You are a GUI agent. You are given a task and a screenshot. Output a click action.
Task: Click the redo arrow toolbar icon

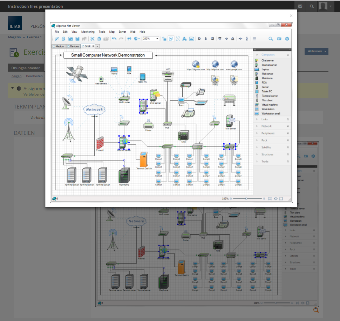point(121,39)
